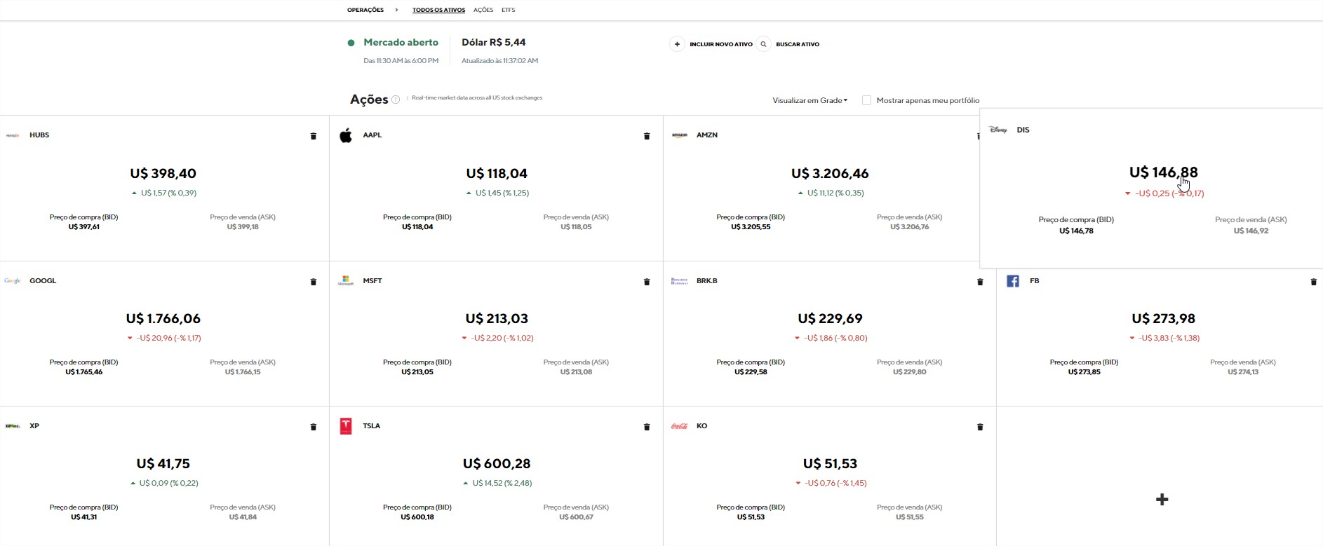Click the Operações breadcrumb
Viewport: 1323px width, 546px height.
[x=365, y=10]
